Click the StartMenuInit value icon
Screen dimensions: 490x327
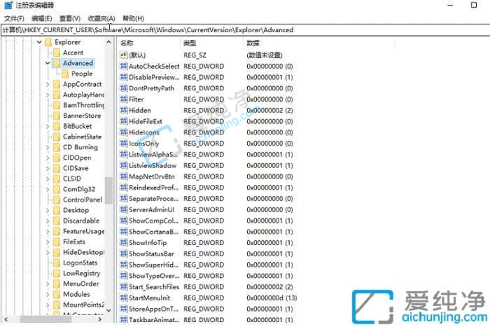pos(124,298)
